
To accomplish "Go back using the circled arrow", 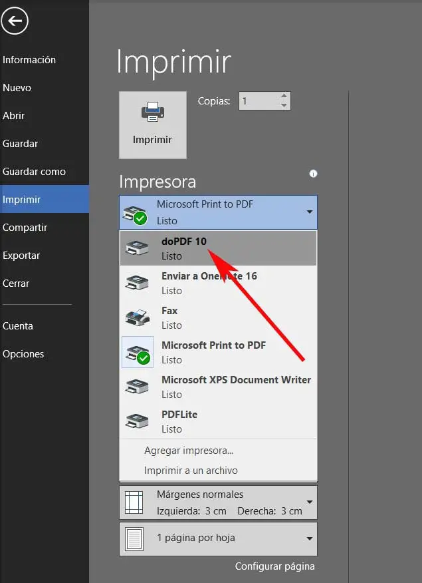I will tap(15, 21).
